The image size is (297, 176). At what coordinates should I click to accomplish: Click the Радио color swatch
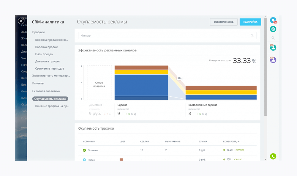[x=121, y=160]
